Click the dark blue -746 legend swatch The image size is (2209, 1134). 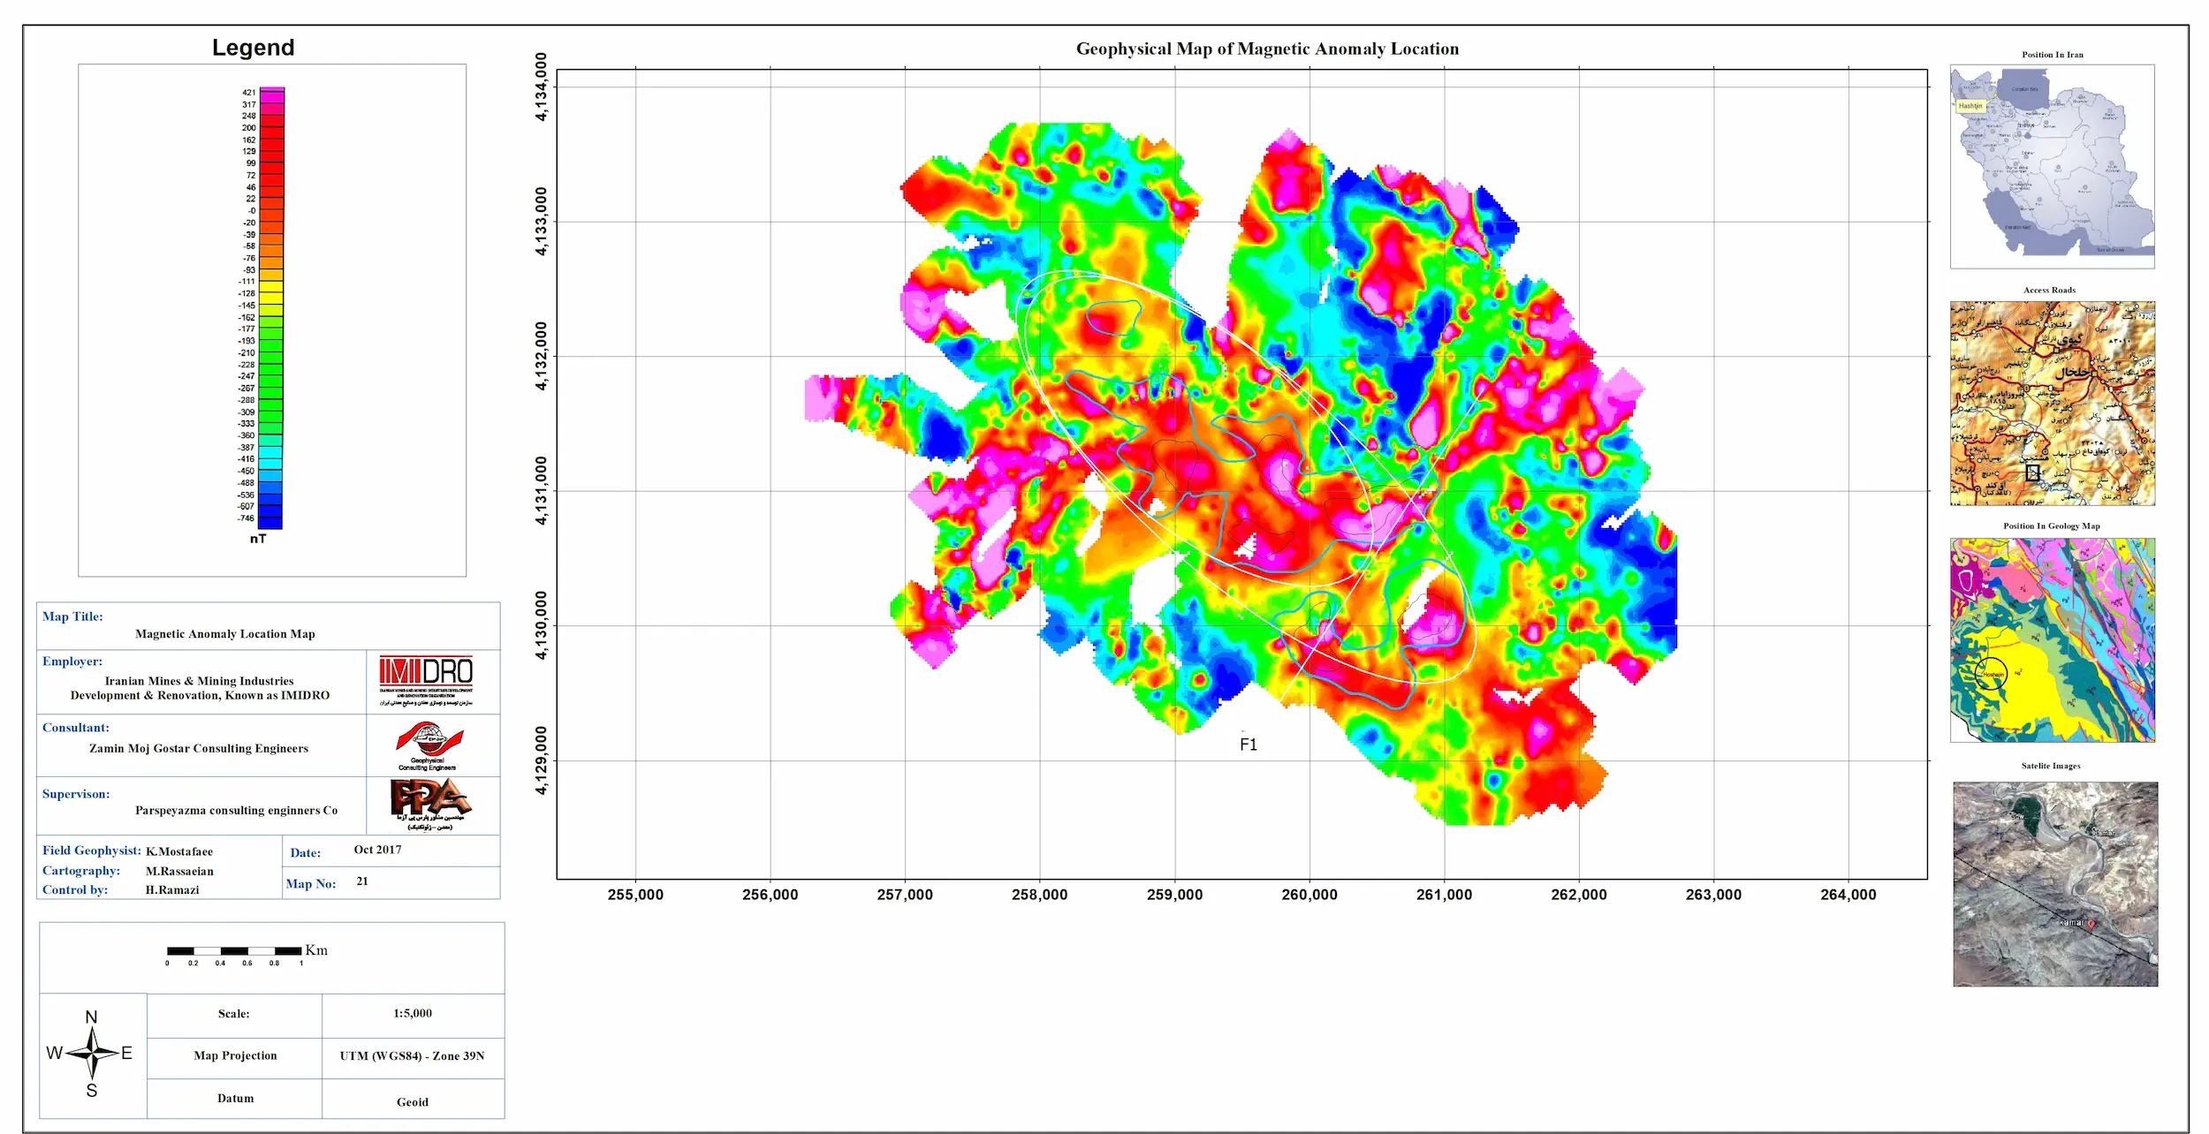click(x=270, y=522)
